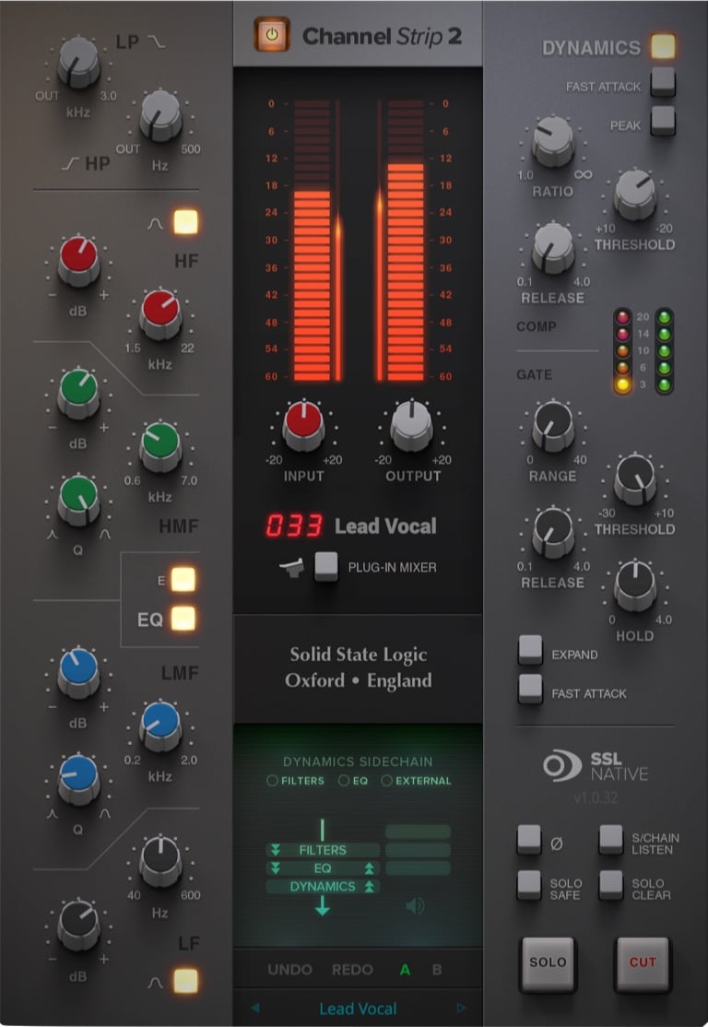
Task: Enable gate EXPAND switch
Action: coord(530,650)
